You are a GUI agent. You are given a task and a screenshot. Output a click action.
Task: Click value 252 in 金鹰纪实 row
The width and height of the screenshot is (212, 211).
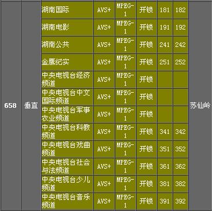point(180,62)
